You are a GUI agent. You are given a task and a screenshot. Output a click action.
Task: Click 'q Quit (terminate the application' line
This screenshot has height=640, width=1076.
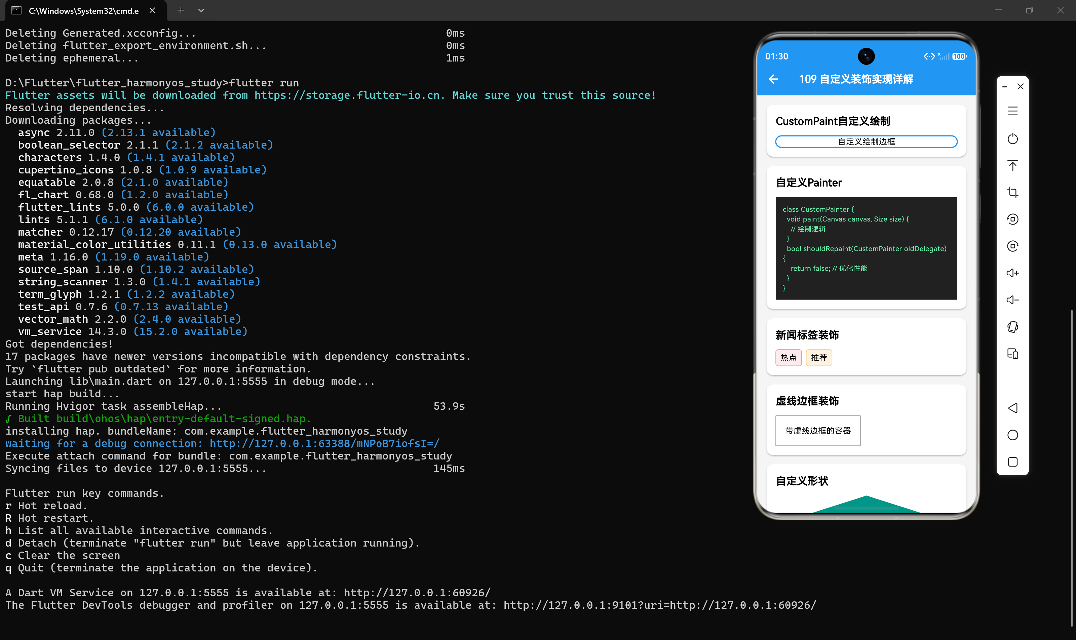(161, 568)
